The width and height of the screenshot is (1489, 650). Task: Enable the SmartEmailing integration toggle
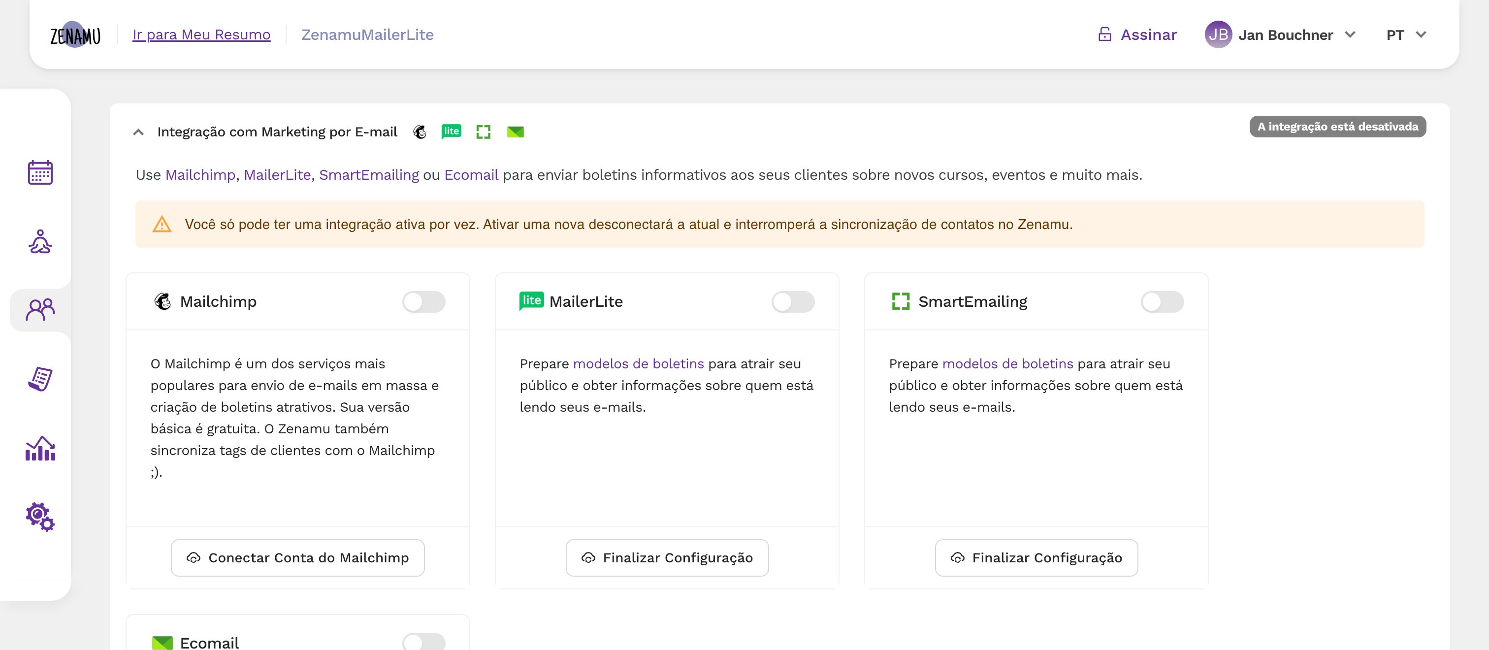(1163, 302)
